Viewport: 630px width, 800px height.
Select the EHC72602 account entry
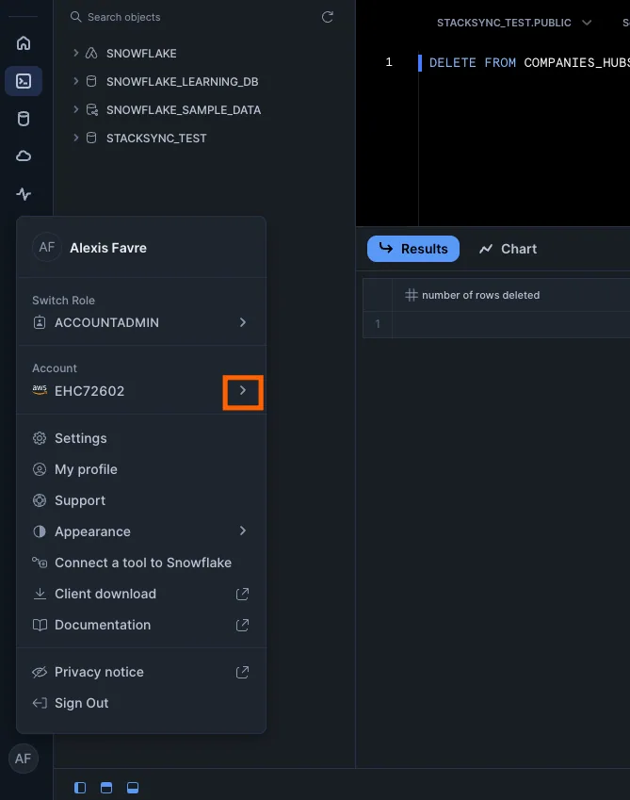(x=141, y=391)
